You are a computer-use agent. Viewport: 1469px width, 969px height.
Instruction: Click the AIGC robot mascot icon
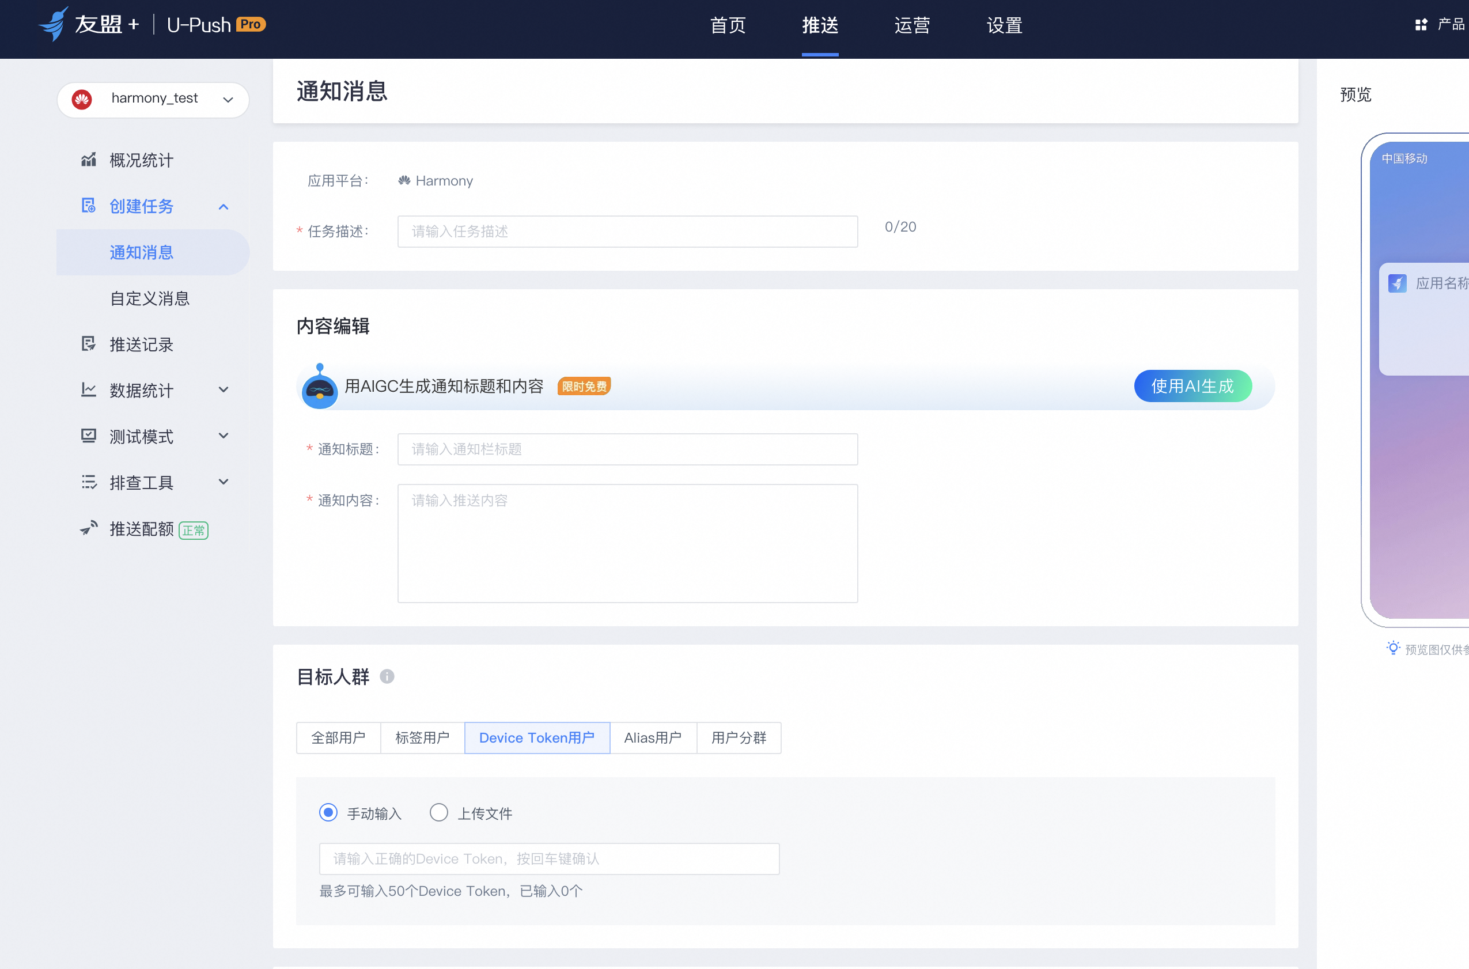(320, 386)
